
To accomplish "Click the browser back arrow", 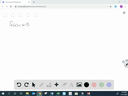I will pos(3,6).
